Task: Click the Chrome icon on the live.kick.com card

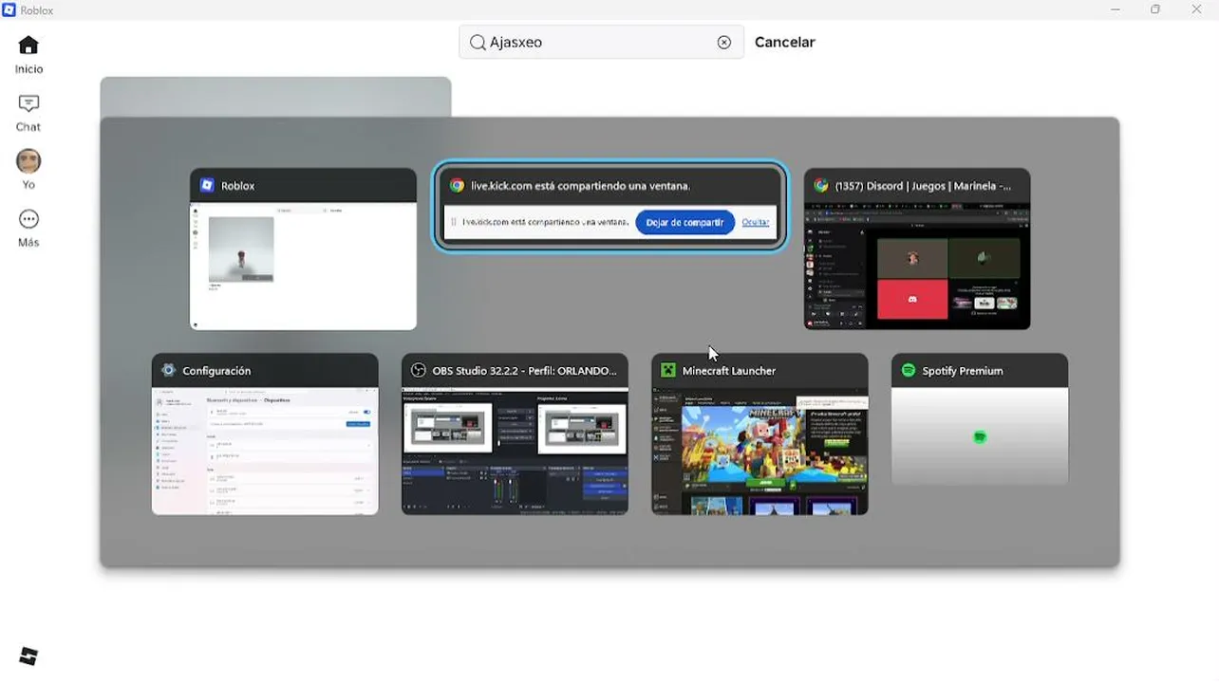Action: 457,186
